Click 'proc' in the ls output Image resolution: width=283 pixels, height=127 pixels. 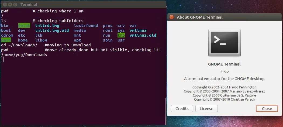click(x=108, y=26)
